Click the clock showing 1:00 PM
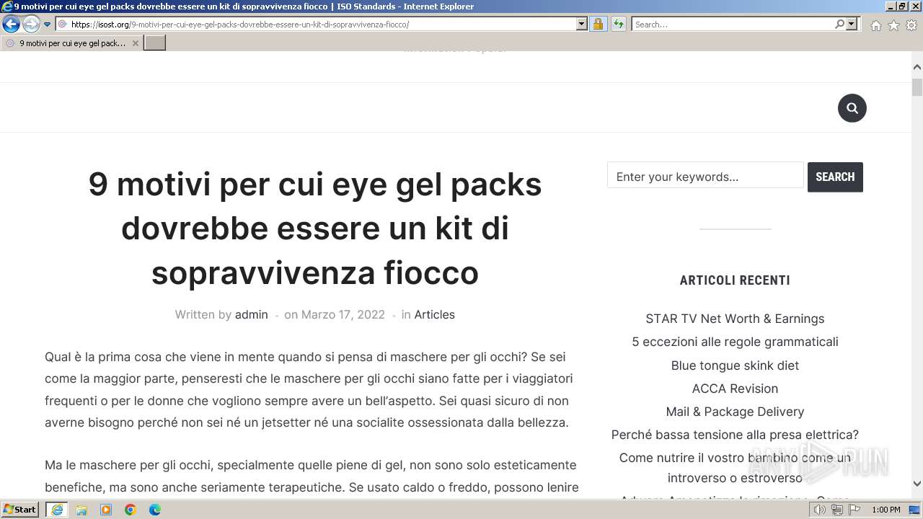This screenshot has height=519, width=923. coord(886,510)
